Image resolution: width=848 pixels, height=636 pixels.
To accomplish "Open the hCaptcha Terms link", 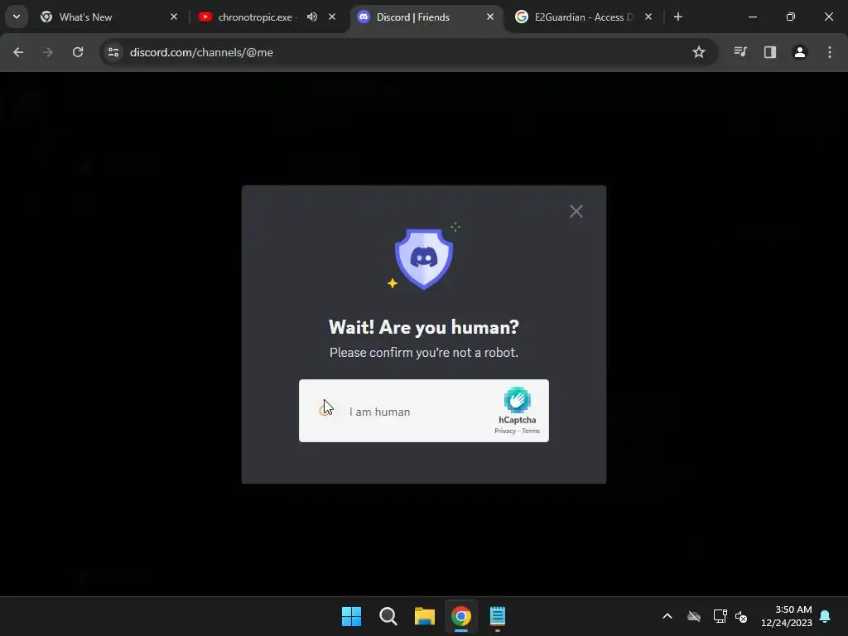I will (531, 431).
